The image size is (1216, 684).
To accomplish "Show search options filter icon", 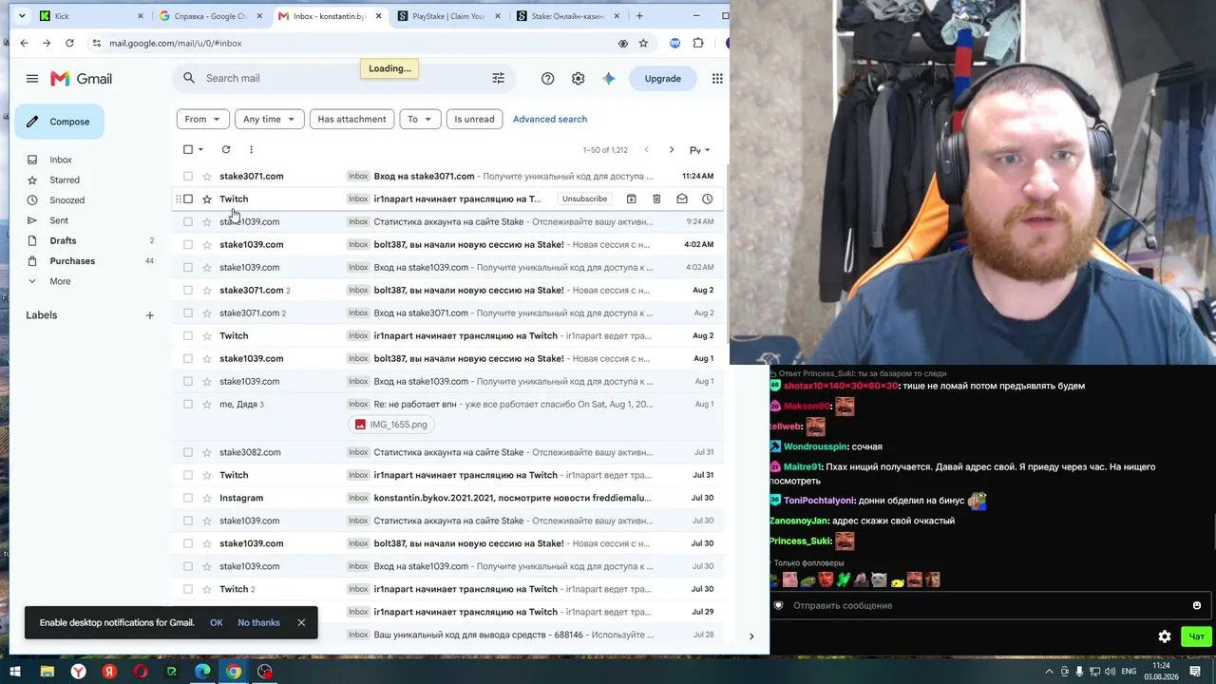I will pos(498,78).
